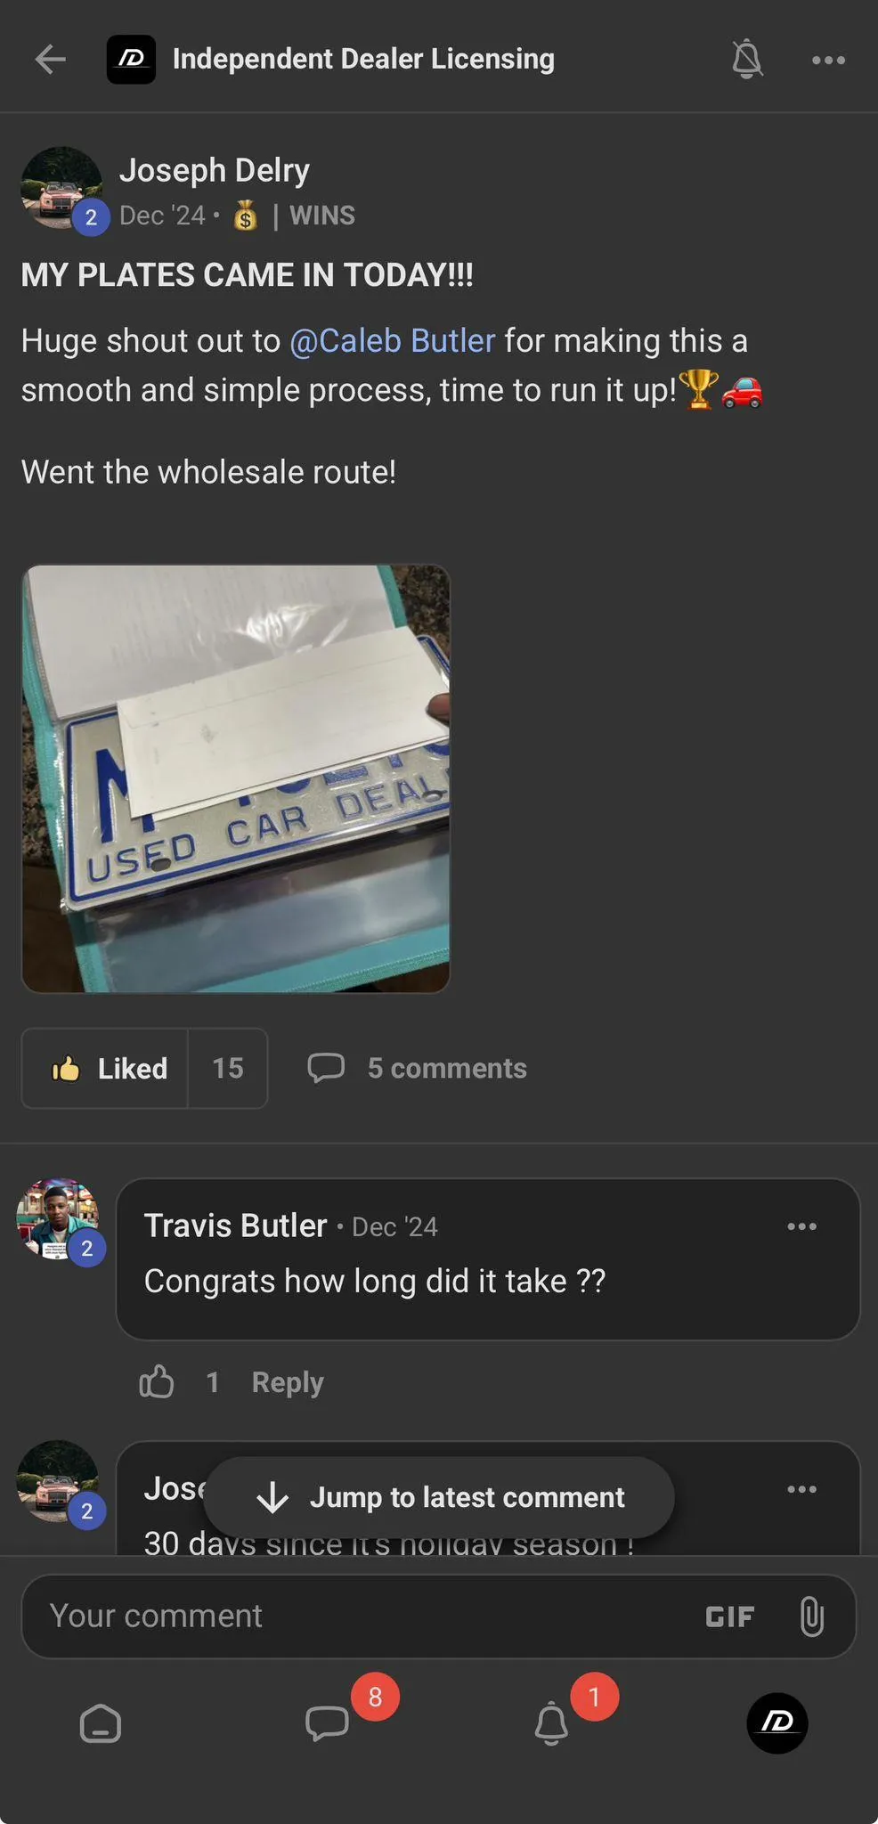Jump to latest comment

[x=439, y=1497]
